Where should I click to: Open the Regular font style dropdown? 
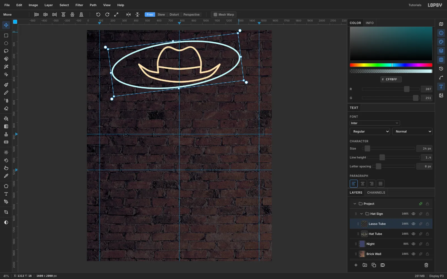coord(370,131)
